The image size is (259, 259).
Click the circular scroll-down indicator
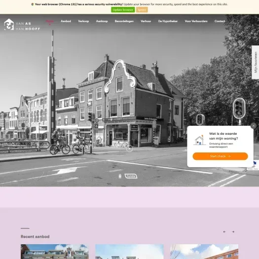tap(129, 148)
